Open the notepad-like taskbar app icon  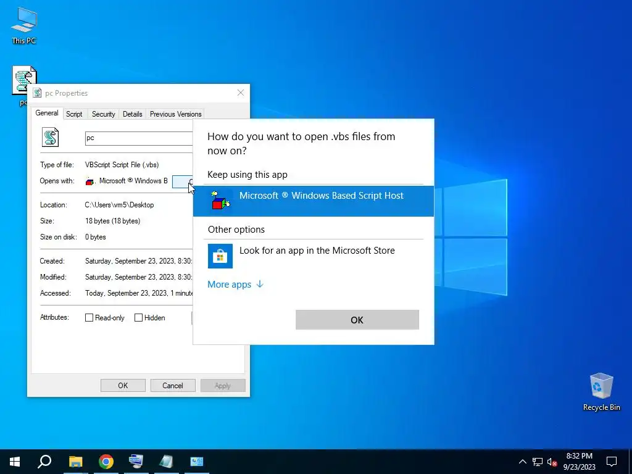(166, 462)
